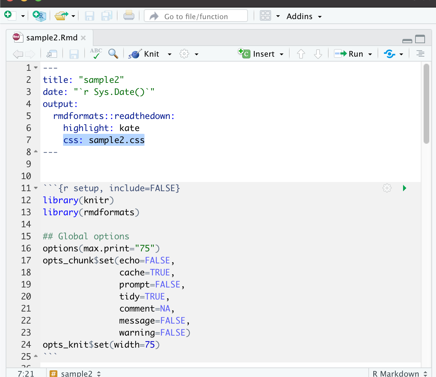Click the Go to file/function field
This screenshot has width=436, height=377.
click(x=196, y=16)
